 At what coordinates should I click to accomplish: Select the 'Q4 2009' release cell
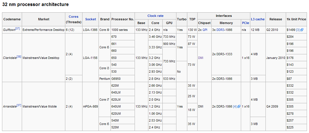tap(276, 106)
